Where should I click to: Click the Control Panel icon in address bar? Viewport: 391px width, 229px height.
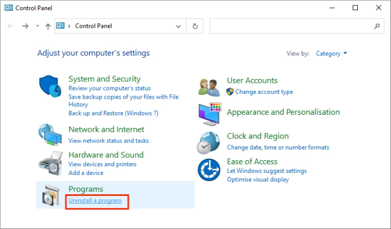click(60, 26)
